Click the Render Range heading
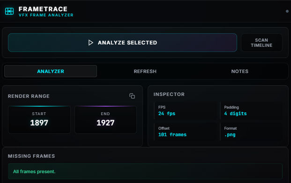 pos(29,96)
